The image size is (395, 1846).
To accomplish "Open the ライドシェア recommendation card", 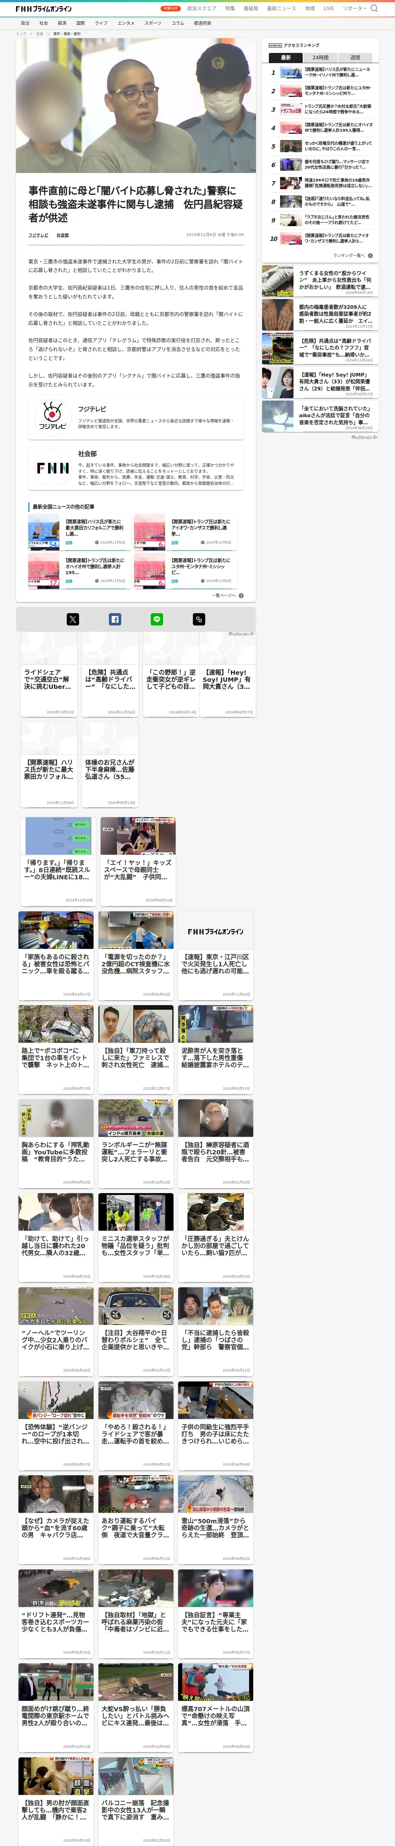I will [x=49, y=674].
